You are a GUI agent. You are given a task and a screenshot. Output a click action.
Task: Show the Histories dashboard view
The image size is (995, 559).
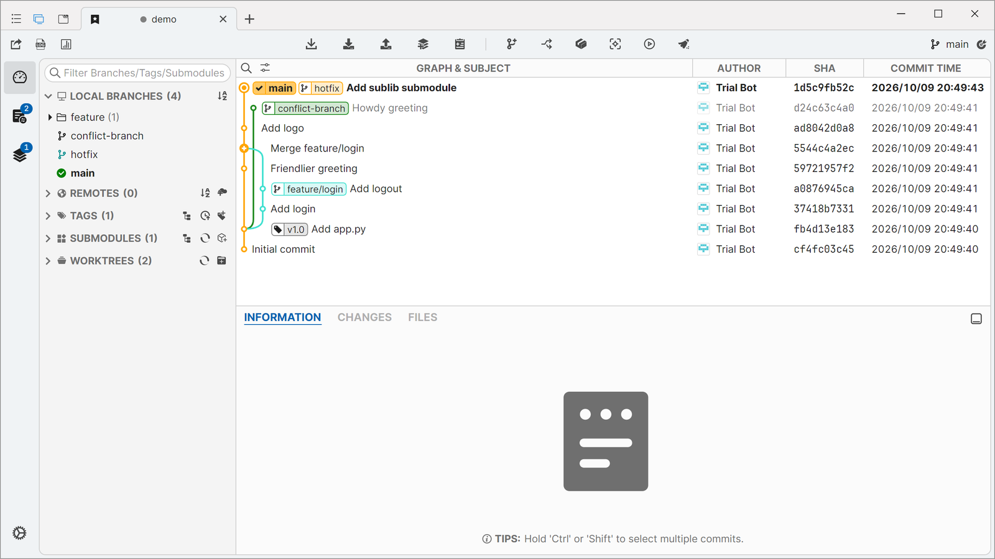[20, 77]
